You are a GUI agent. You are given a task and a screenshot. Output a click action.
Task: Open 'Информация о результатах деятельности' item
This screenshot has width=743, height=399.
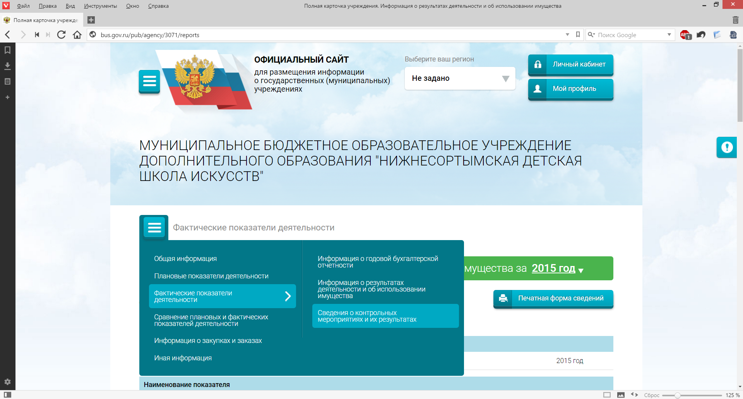click(372, 289)
